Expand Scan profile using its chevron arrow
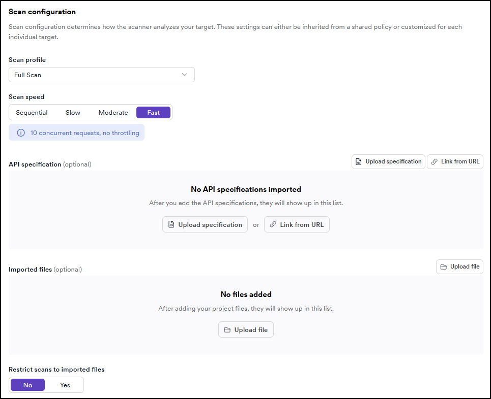Viewport: 491px width, 399px height. (185, 75)
